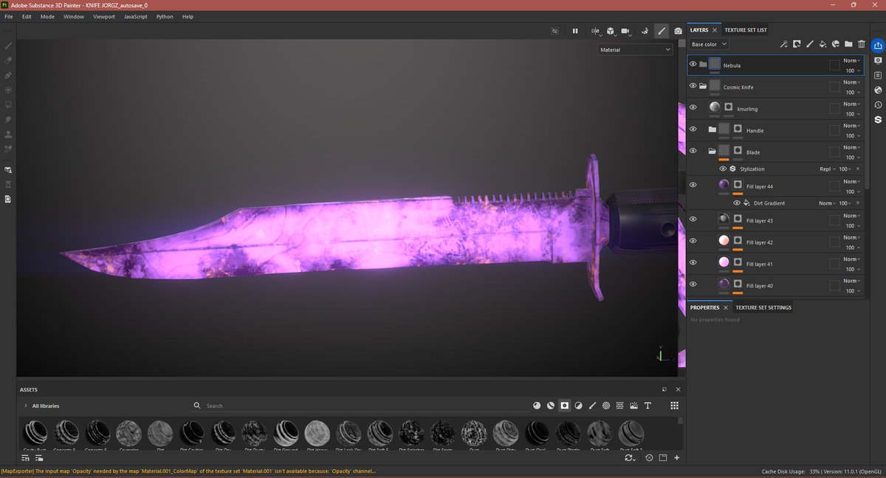
Task: Close the Properties panel tab
Action: pyautogui.click(x=726, y=307)
